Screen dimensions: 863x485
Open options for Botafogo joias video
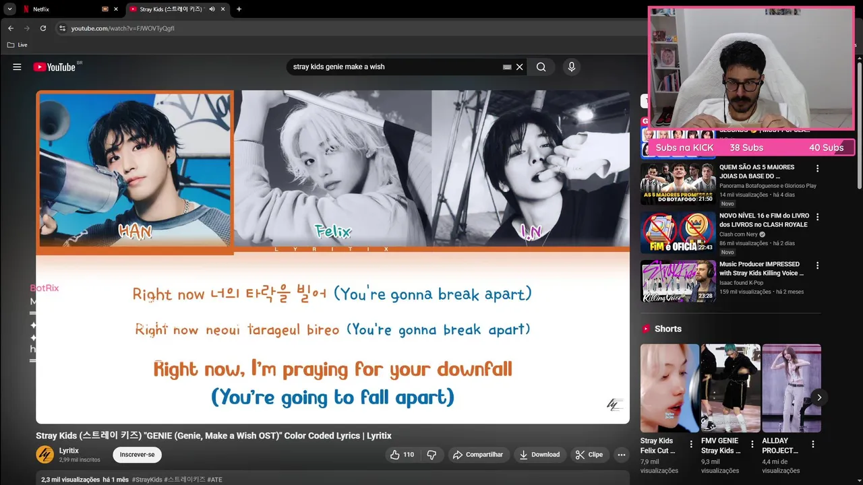click(x=817, y=168)
